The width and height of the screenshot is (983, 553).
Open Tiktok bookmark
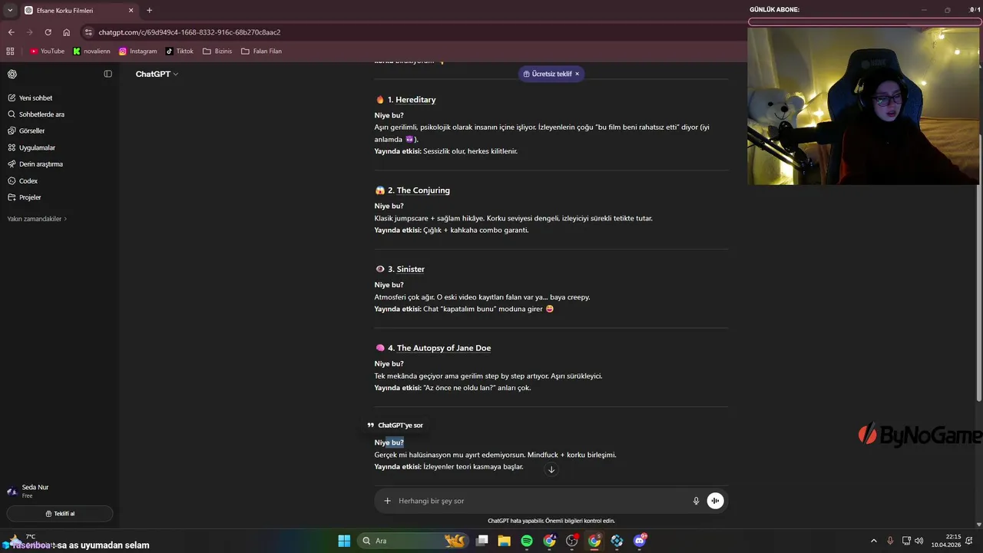click(x=180, y=51)
